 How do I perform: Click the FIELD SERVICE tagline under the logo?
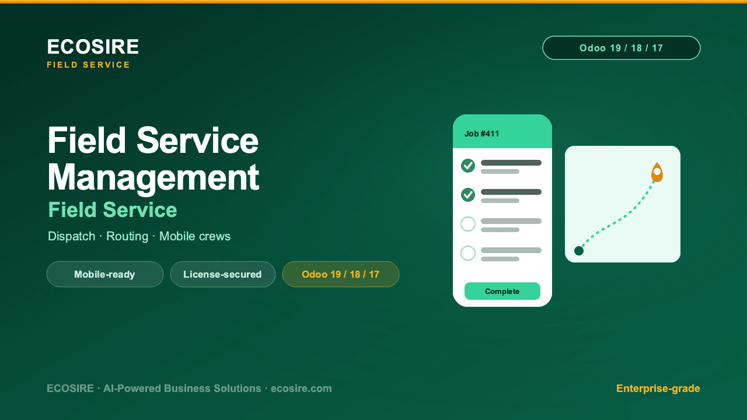tap(89, 65)
